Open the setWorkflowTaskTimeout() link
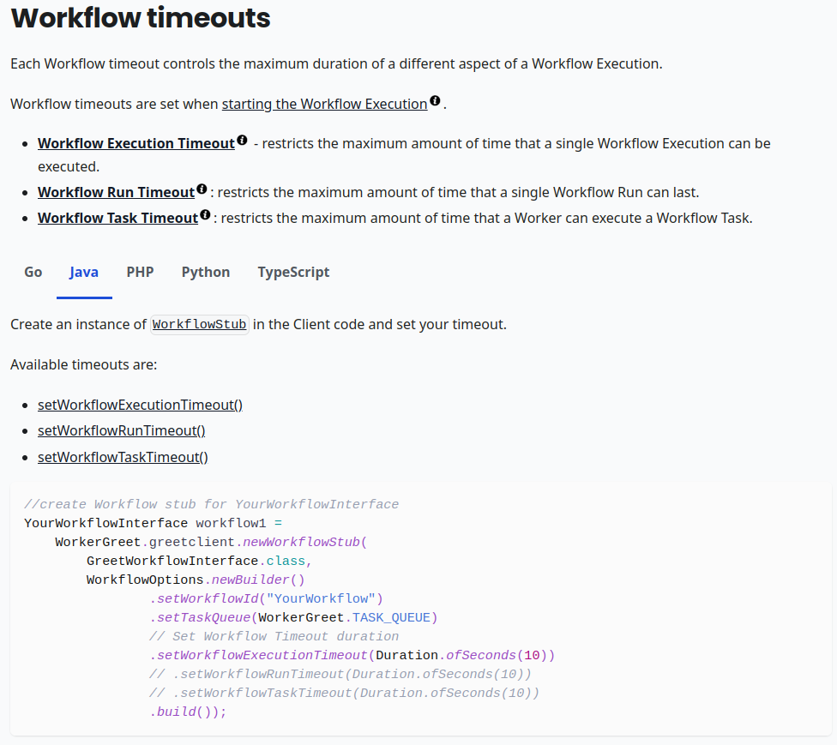This screenshot has height=745, width=837. point(123,457)
